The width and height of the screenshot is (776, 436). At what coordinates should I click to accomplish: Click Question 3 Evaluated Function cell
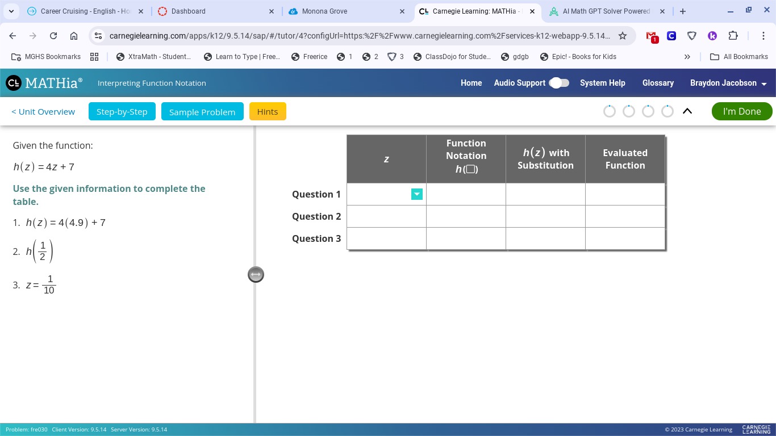point(625,238)
